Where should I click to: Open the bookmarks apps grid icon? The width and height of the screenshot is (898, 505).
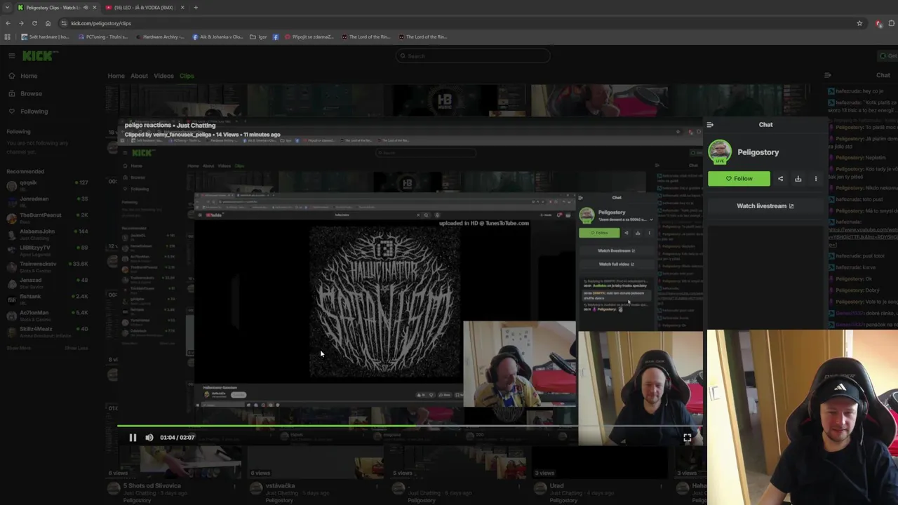tap(8, 37)
